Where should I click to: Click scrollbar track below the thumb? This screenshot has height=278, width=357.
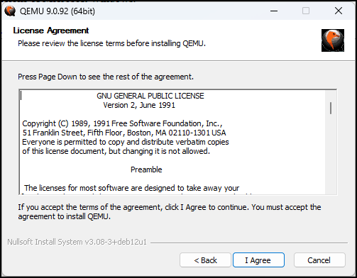coord(331,154)
